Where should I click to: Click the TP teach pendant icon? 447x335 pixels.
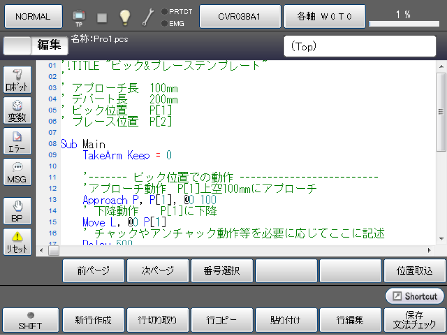coord(79,17)
